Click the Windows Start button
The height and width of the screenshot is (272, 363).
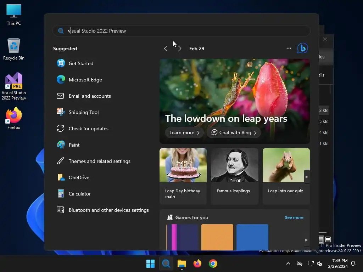(150, 263)
